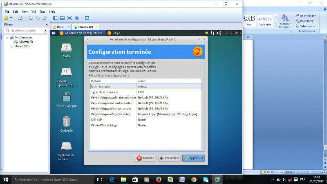327x184 pixels.
Task: Select Périphérique de sortie audio row
Action: tap(146, 103)
